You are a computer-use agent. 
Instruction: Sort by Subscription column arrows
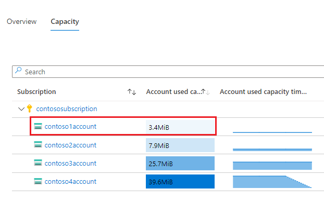pyautogui.click(x=132, y=92)
